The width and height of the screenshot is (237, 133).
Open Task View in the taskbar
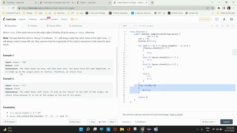[95, 129]
